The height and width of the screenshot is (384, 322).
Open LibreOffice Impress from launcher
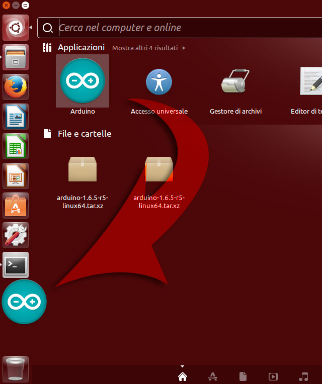click(x=16, y=176)
